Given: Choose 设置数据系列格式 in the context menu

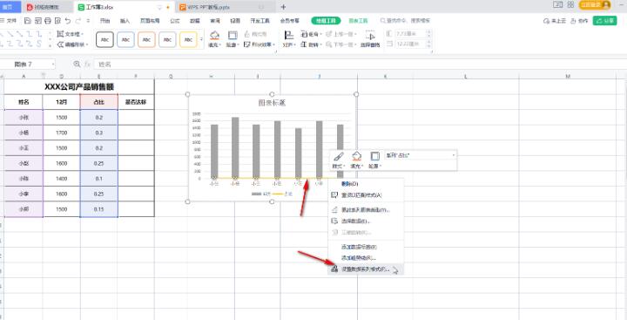Looking at the screenshot, I should click(366, 269).
